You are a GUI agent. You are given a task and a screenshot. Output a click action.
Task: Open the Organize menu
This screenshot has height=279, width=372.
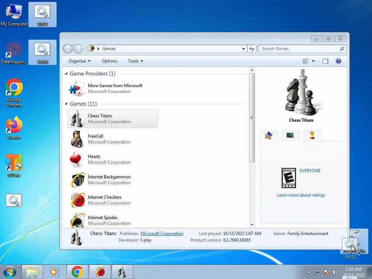[80, 61]
